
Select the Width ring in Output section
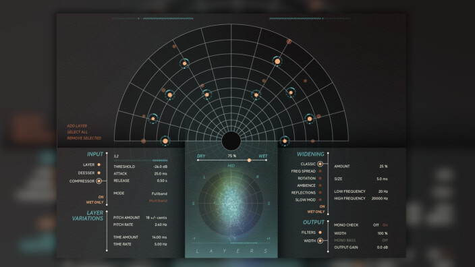[320, 241]
